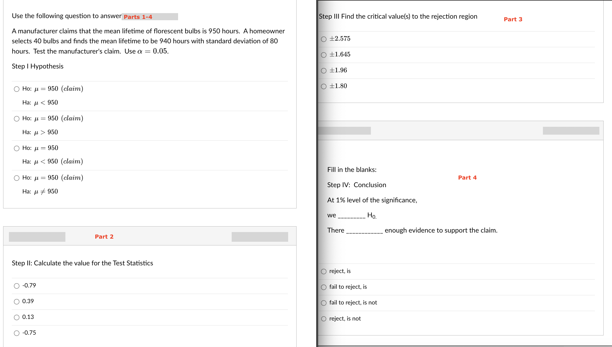Pick the 'reject, is' conclusion
The height and width of the screenshot is (347, 612).
pos(324,271)
